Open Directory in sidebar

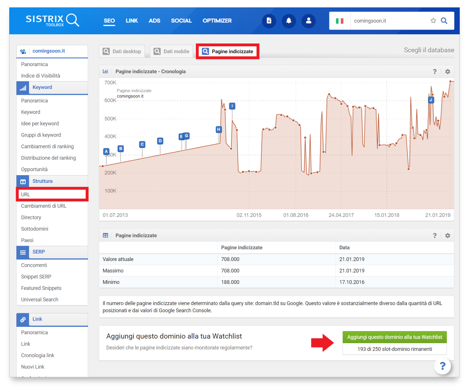[x=31, y=217]
